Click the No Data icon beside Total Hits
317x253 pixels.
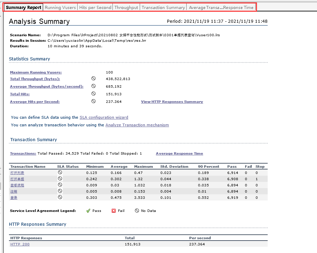(x=93, y=94)
